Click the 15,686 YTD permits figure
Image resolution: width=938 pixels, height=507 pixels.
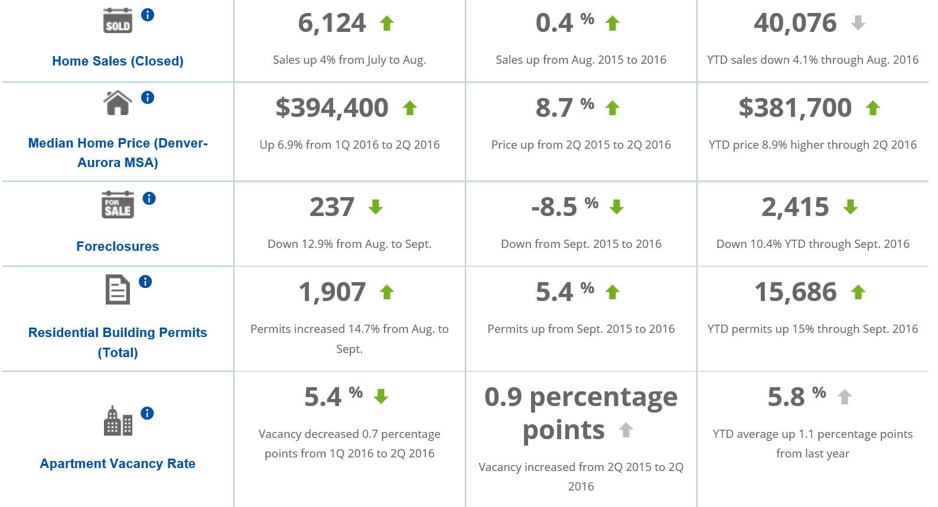click(x=796, y=292)
